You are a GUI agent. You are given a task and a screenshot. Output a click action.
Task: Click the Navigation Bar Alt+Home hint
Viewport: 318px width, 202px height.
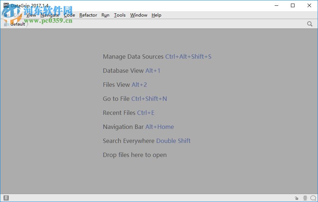(138, 127)
